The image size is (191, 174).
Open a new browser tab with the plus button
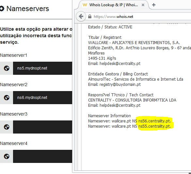pos(154,5)
